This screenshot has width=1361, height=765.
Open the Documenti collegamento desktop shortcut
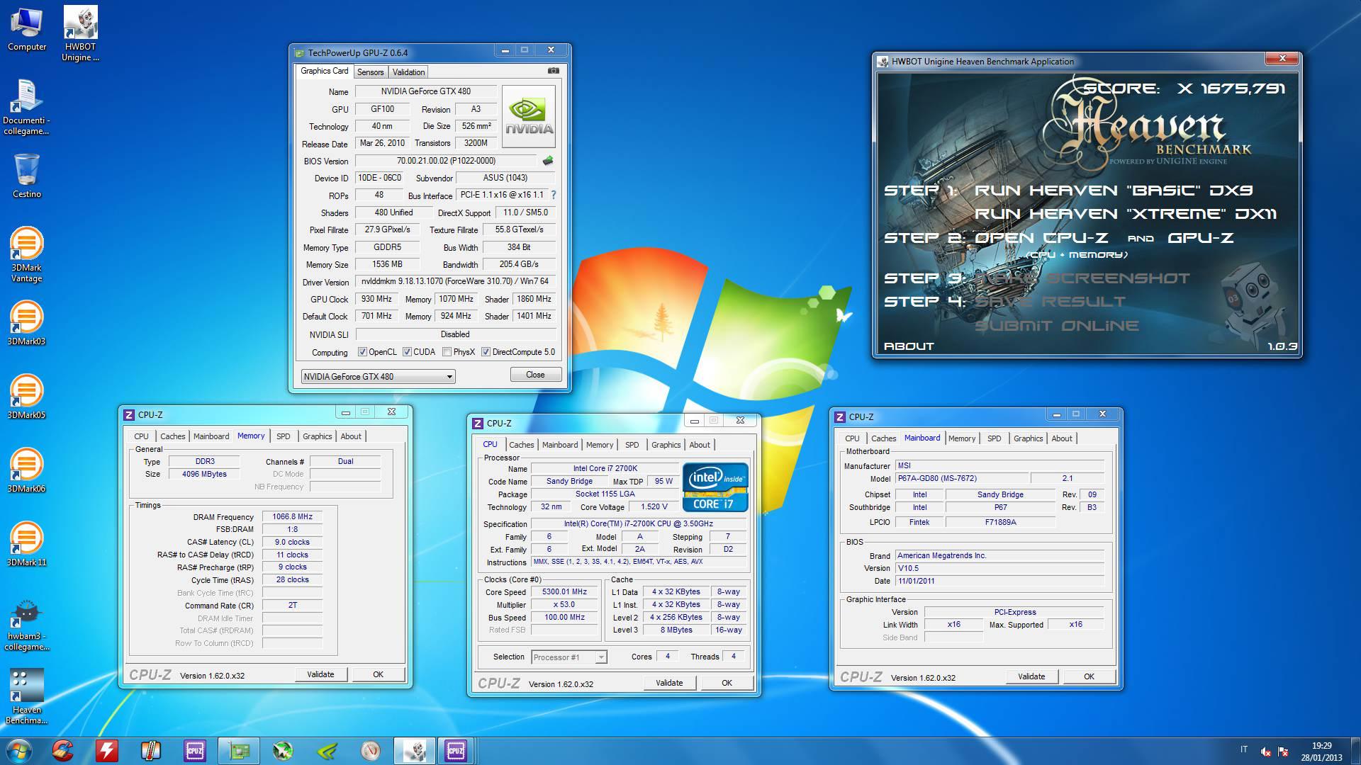click(26, 108)
